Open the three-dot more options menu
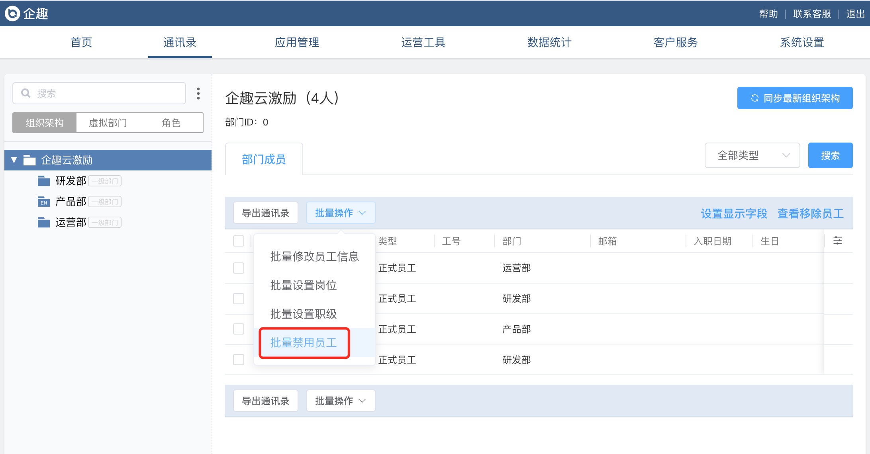The height and width of the screenshot is (454, 870). [198, 94]
